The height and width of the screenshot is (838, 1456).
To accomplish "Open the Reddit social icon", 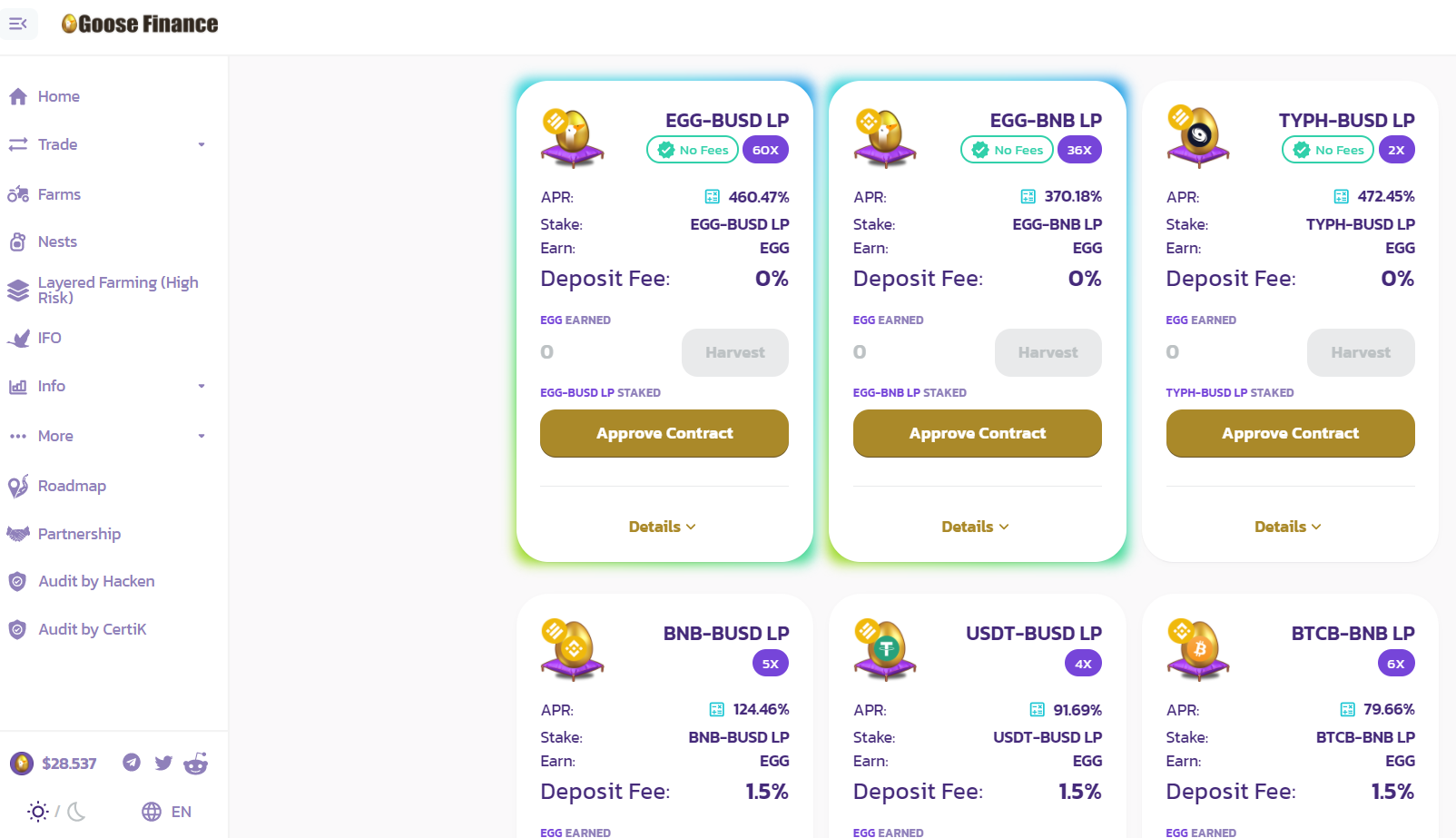I will coord(196,764).
